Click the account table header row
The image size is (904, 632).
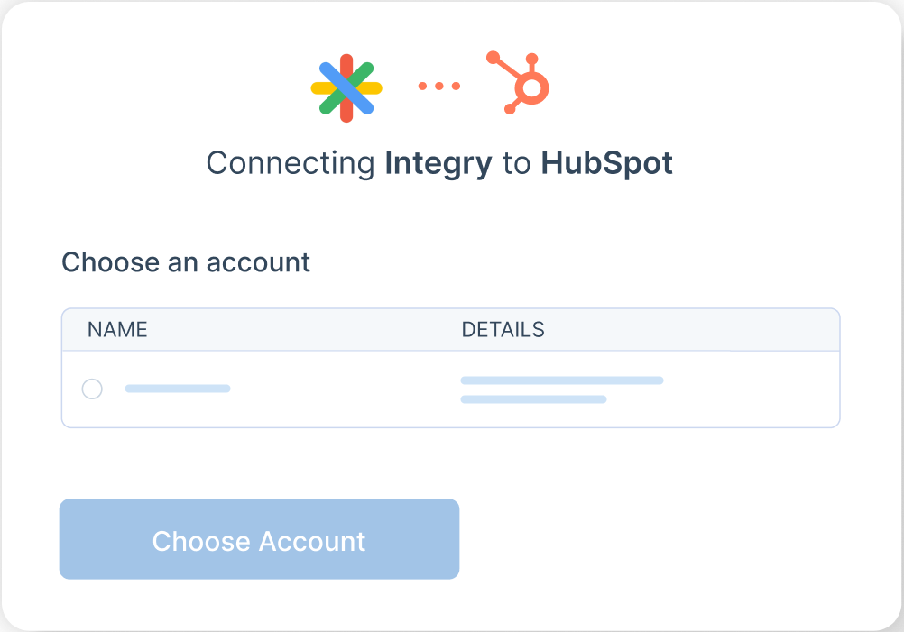click(451, 330)
